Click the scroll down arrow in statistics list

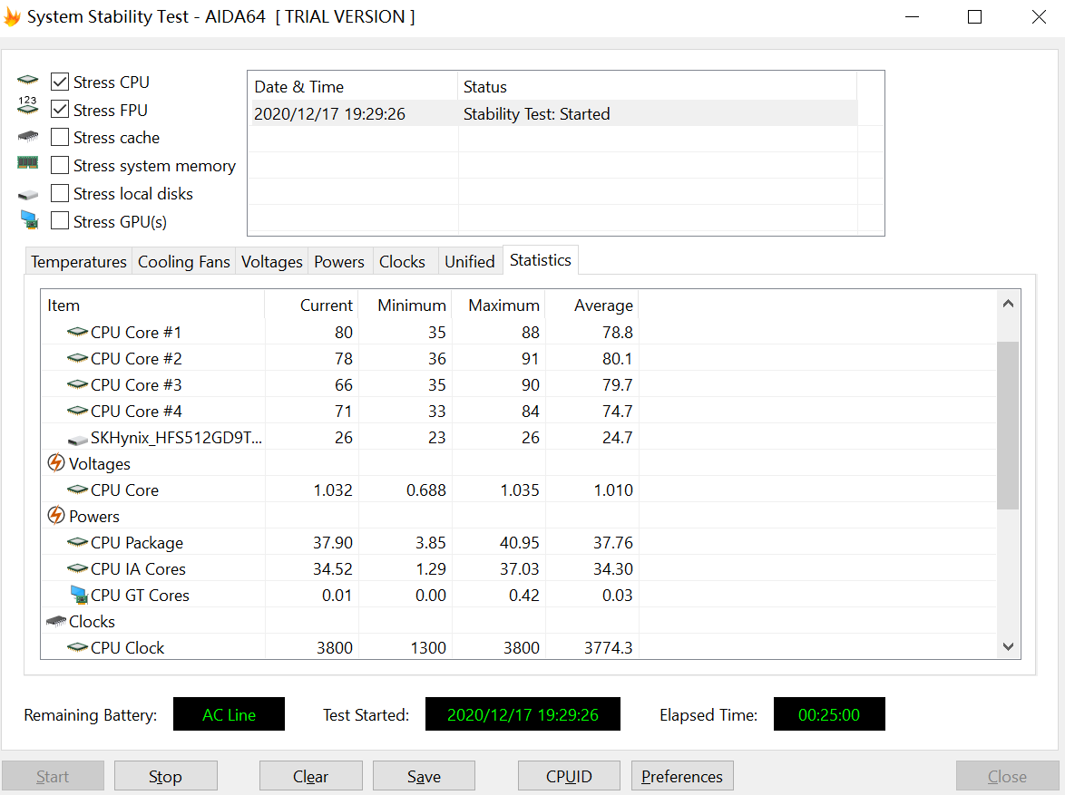1008,647
